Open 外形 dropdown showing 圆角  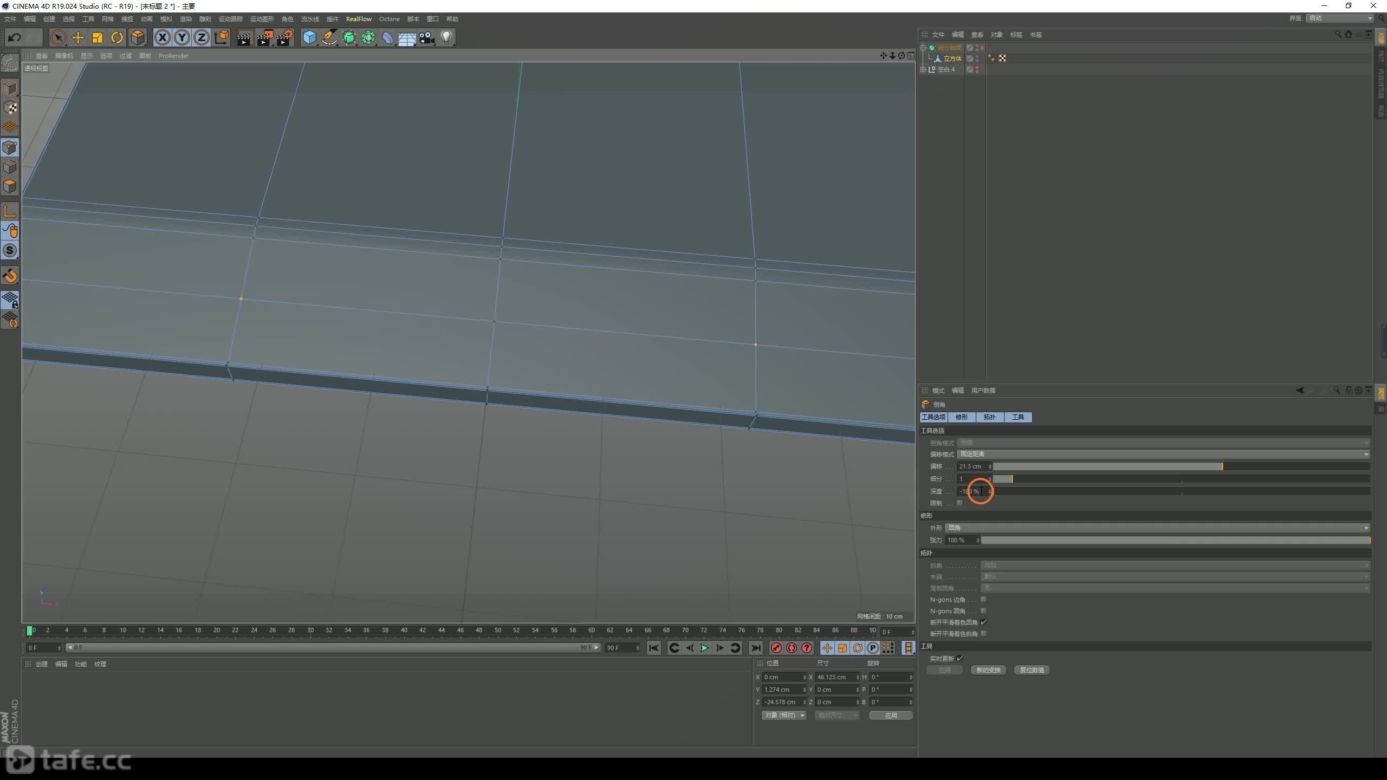click(1158, 528)
